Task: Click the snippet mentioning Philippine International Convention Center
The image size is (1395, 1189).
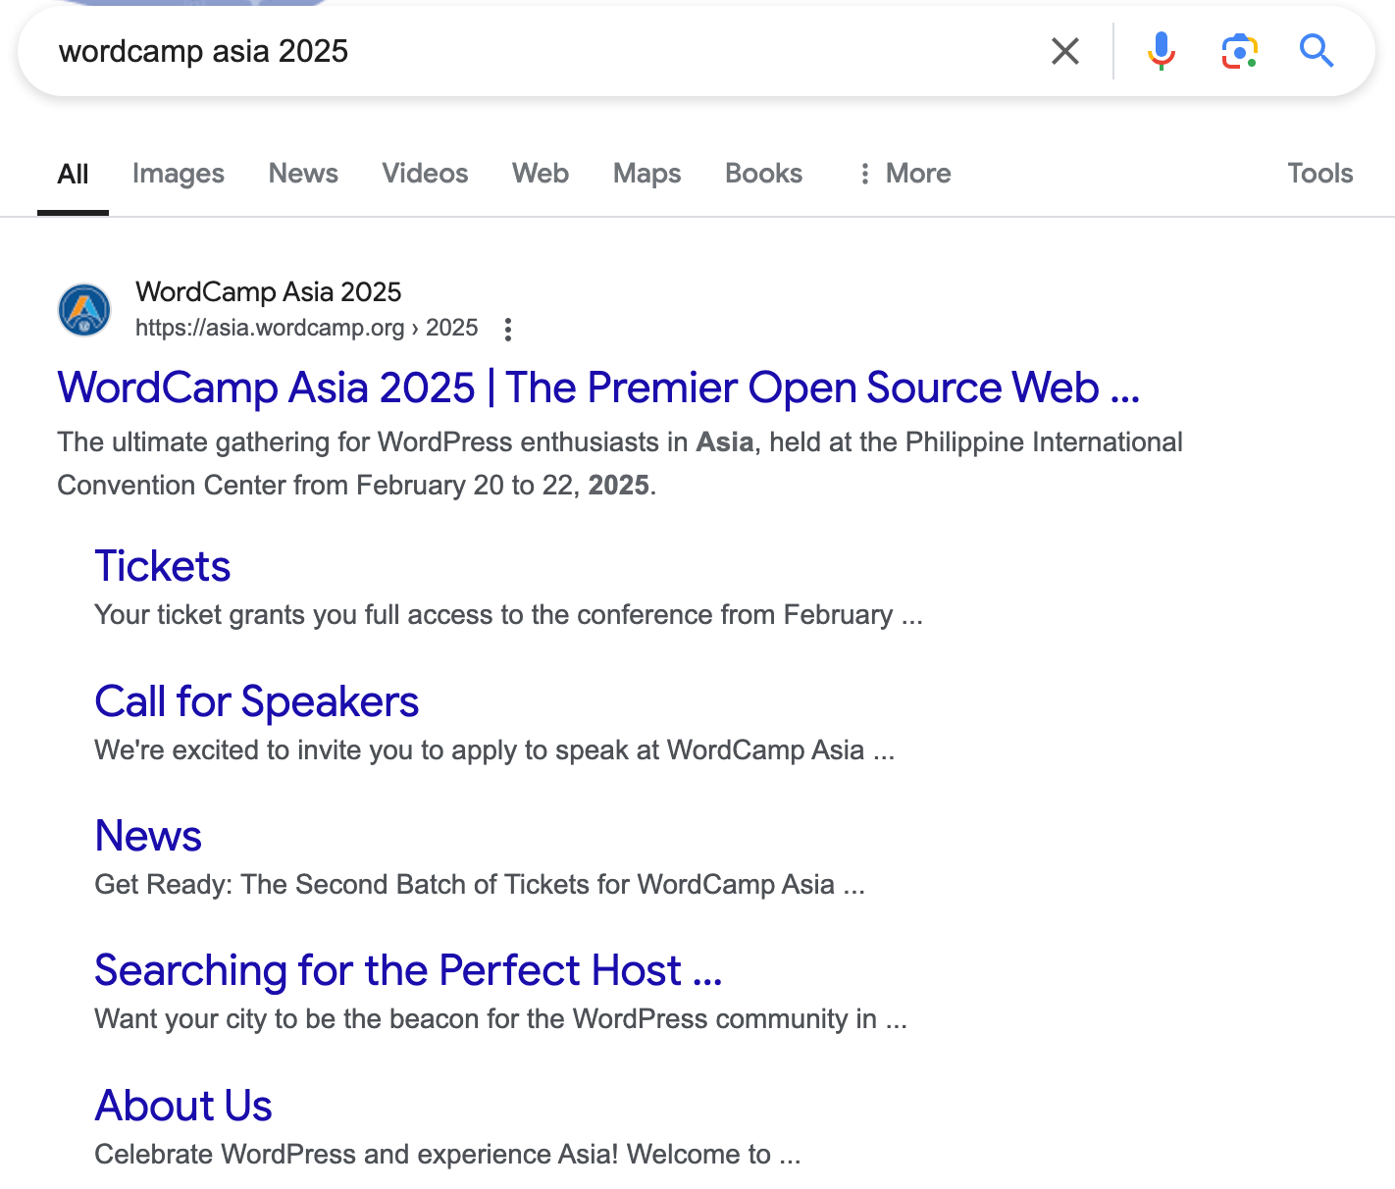Action: pyautogui.click(x=620, y=463)
